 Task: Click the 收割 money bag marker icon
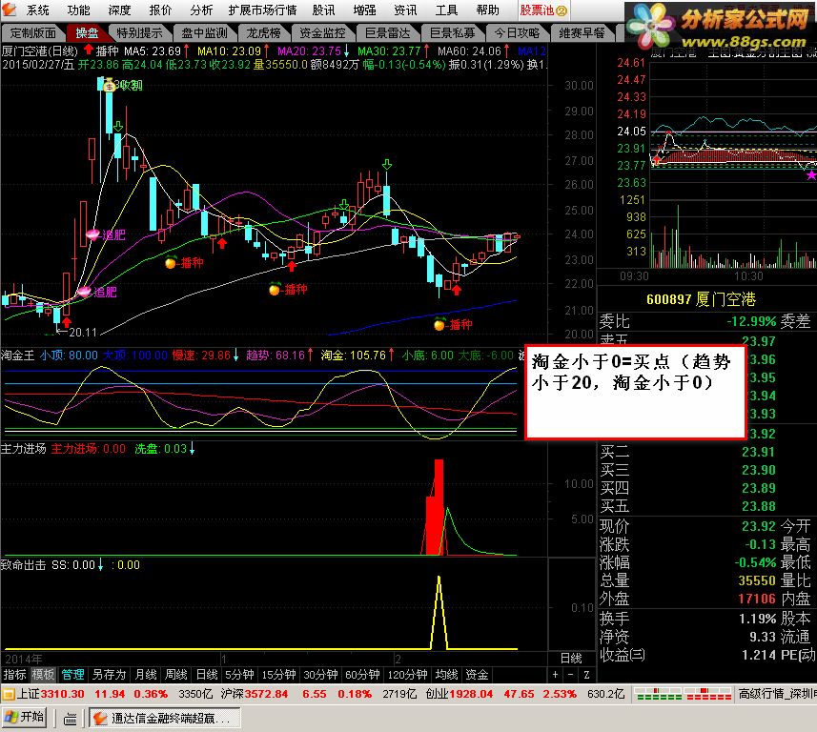tap(109, 86)
